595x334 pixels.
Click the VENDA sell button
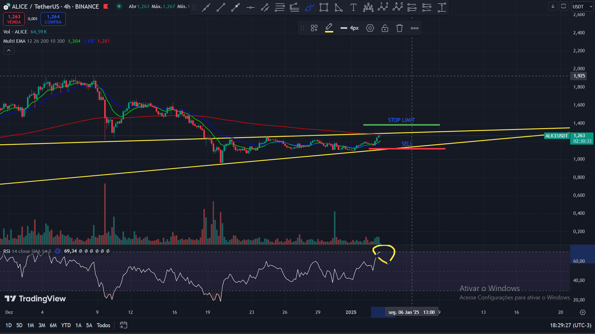(x=14, y=19)
